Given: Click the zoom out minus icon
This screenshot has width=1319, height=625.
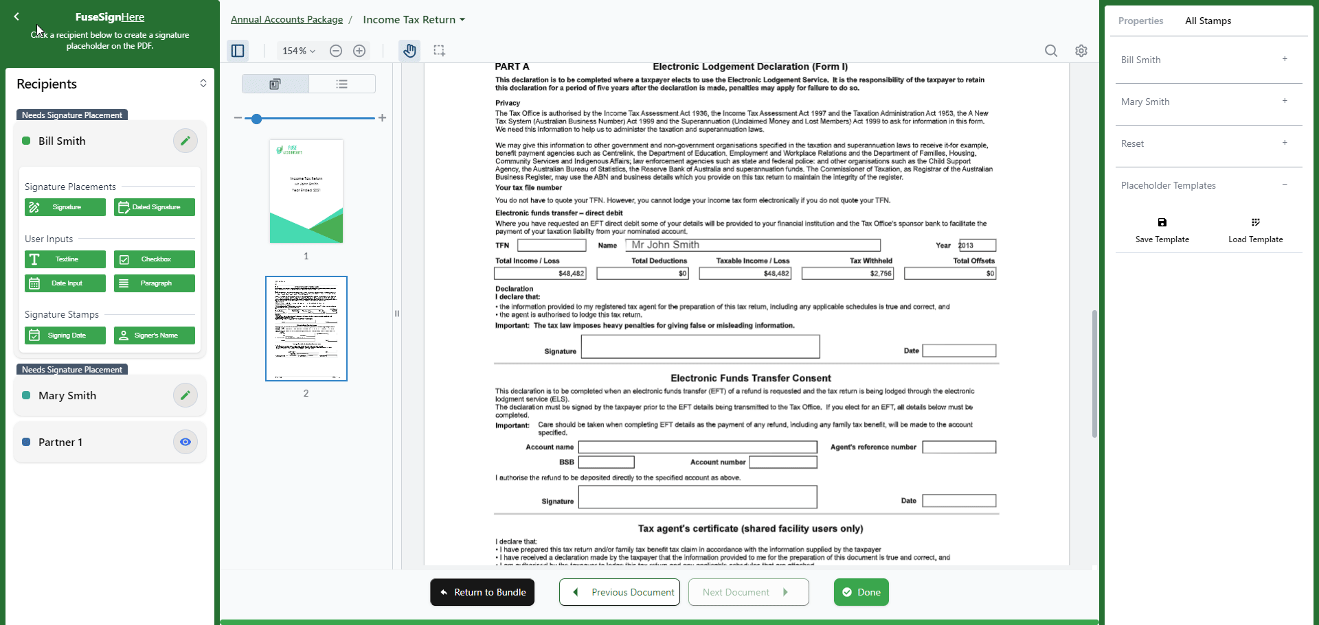Looking at the screenshot, I should [336, 51].
